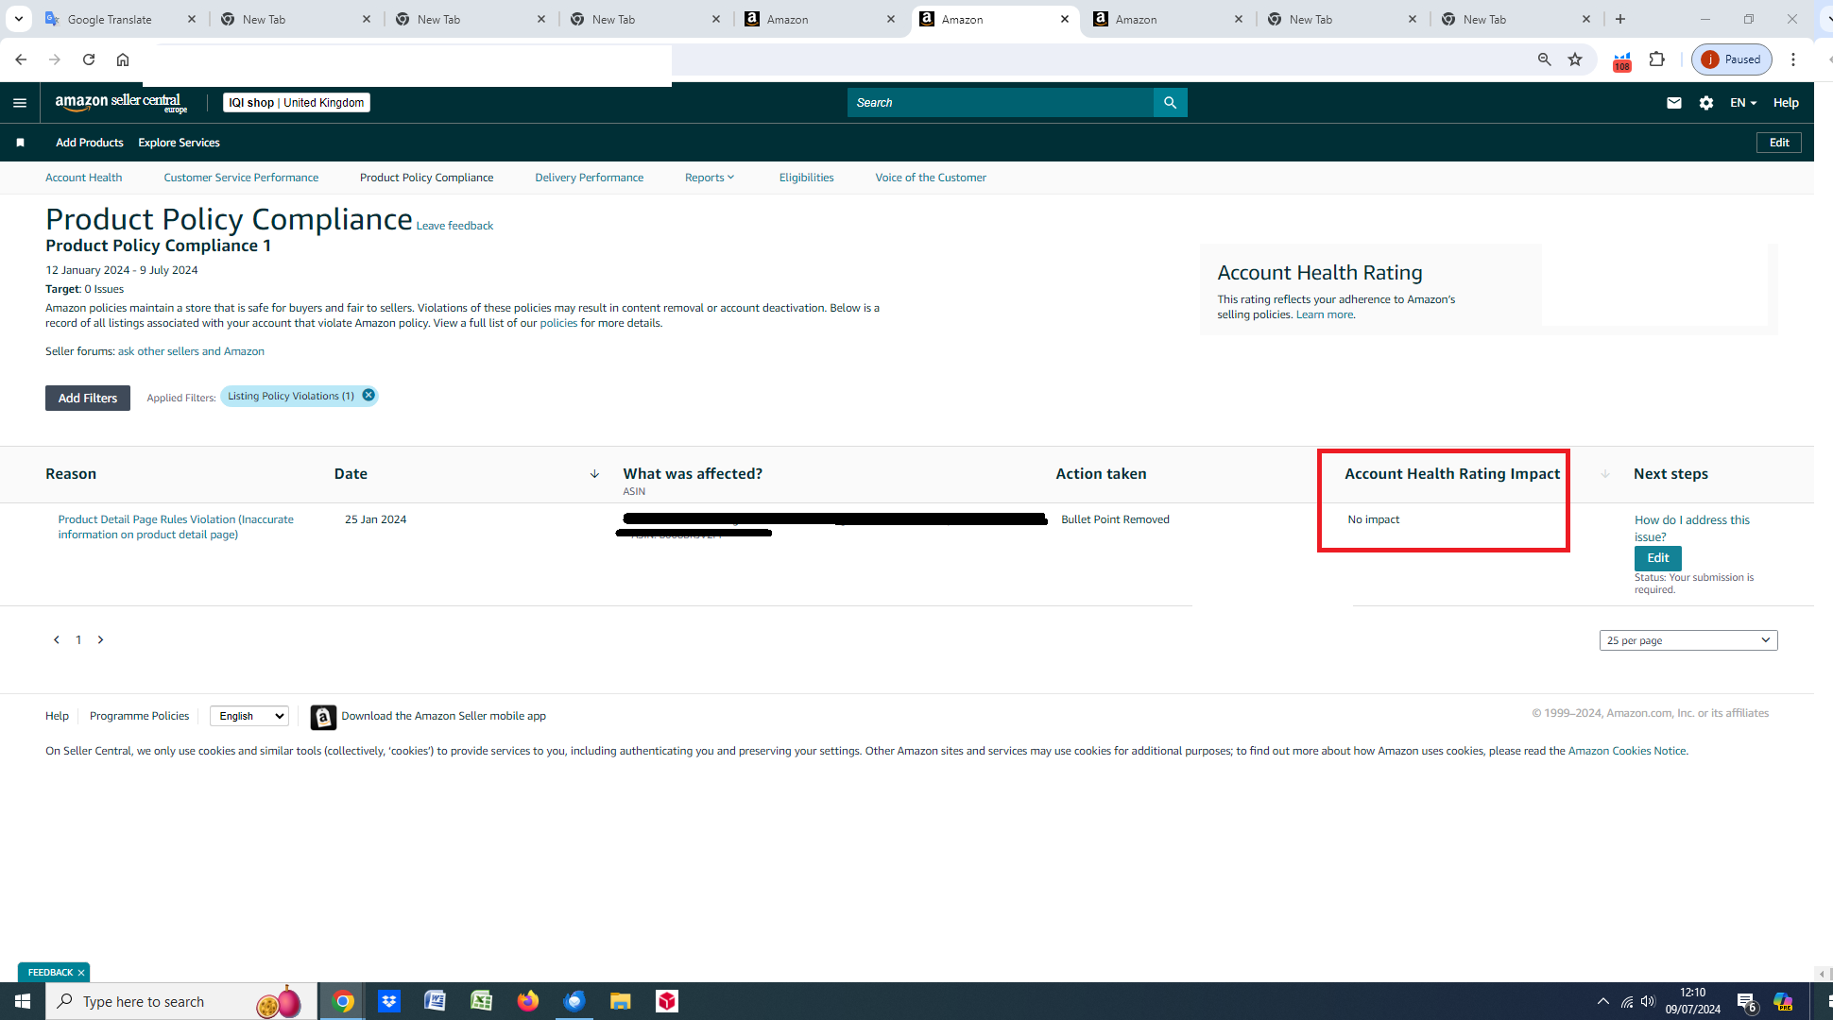Open the Account Health tab
The height and width of the screenshot is (1020, 1833).
click(x=84, y=178)
